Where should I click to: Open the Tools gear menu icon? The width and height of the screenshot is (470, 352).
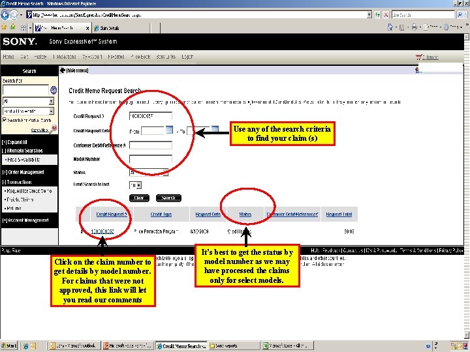pyautogui.click(x=446, y=27)
